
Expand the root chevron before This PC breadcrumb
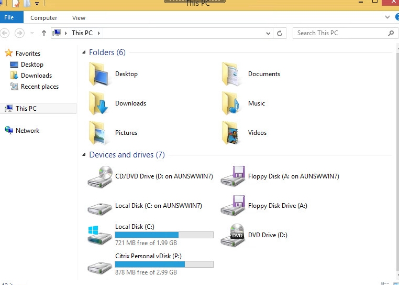coord(66,33)
